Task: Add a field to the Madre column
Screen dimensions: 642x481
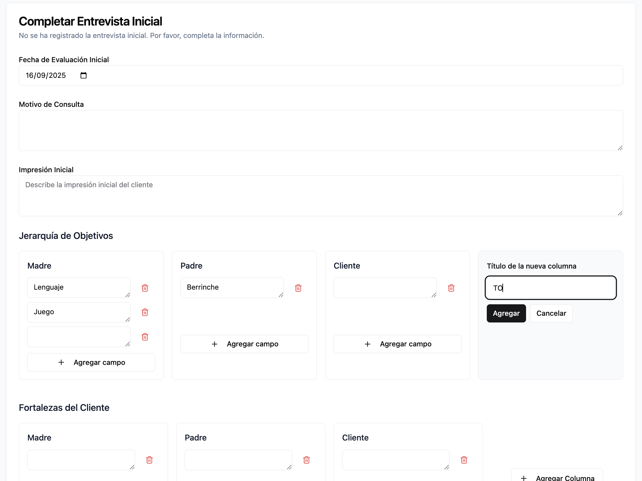Action: [x=91, y=362]
